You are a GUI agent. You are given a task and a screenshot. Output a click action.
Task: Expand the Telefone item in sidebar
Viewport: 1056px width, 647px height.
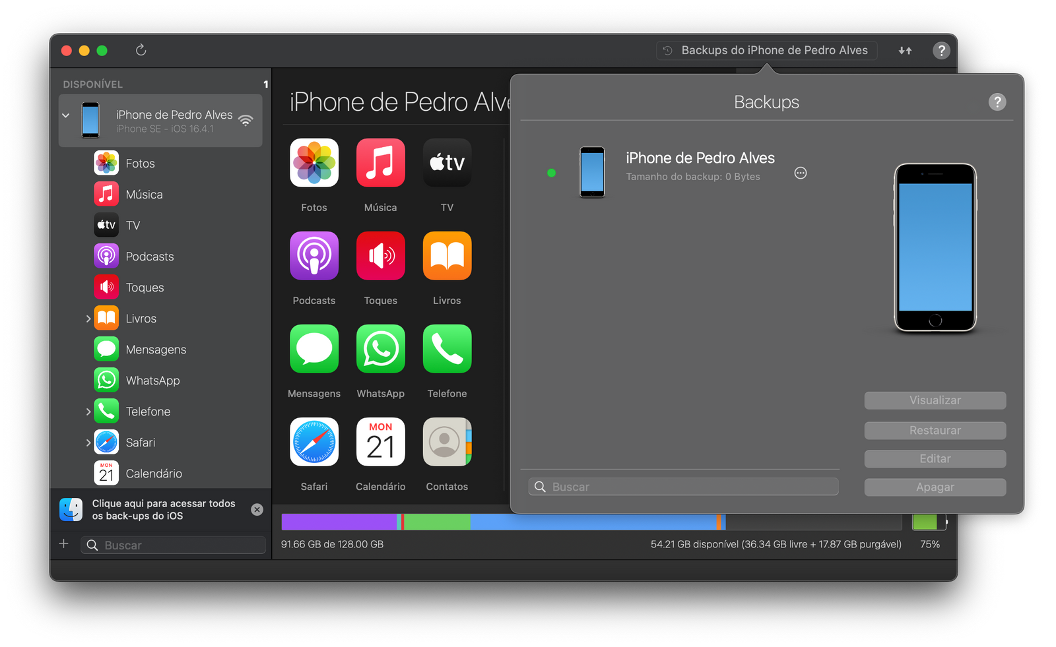[88, 412]
